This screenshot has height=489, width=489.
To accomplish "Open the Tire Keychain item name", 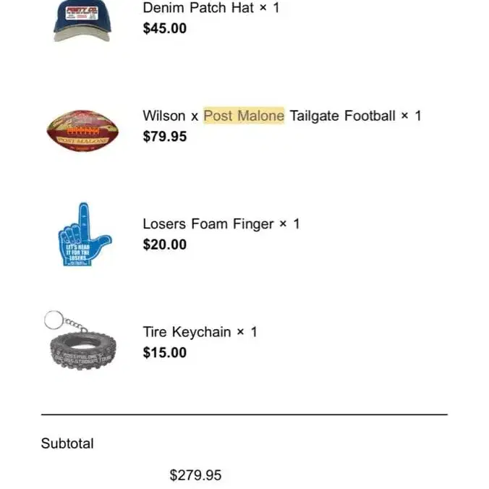I will (x=187, y=332).
